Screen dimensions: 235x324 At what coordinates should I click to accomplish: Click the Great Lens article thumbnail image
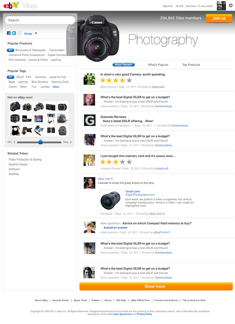pyautogui.click(x=110, y=200)
